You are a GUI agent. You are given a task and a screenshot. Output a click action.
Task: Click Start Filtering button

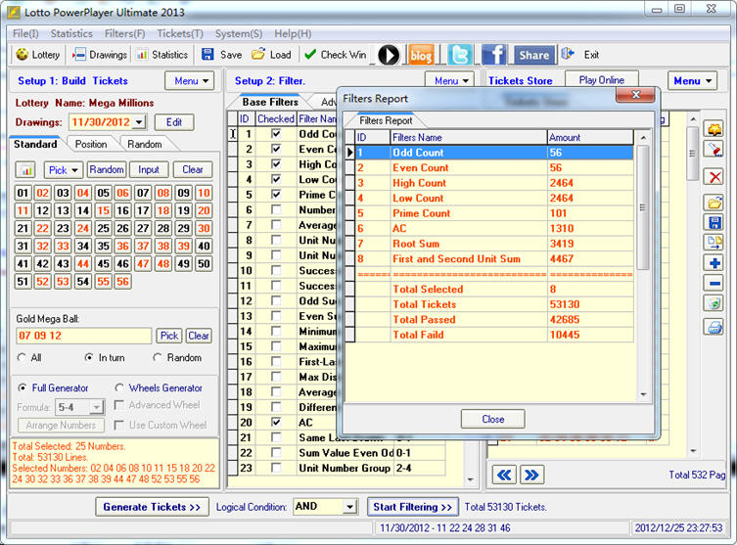point(412,507)
